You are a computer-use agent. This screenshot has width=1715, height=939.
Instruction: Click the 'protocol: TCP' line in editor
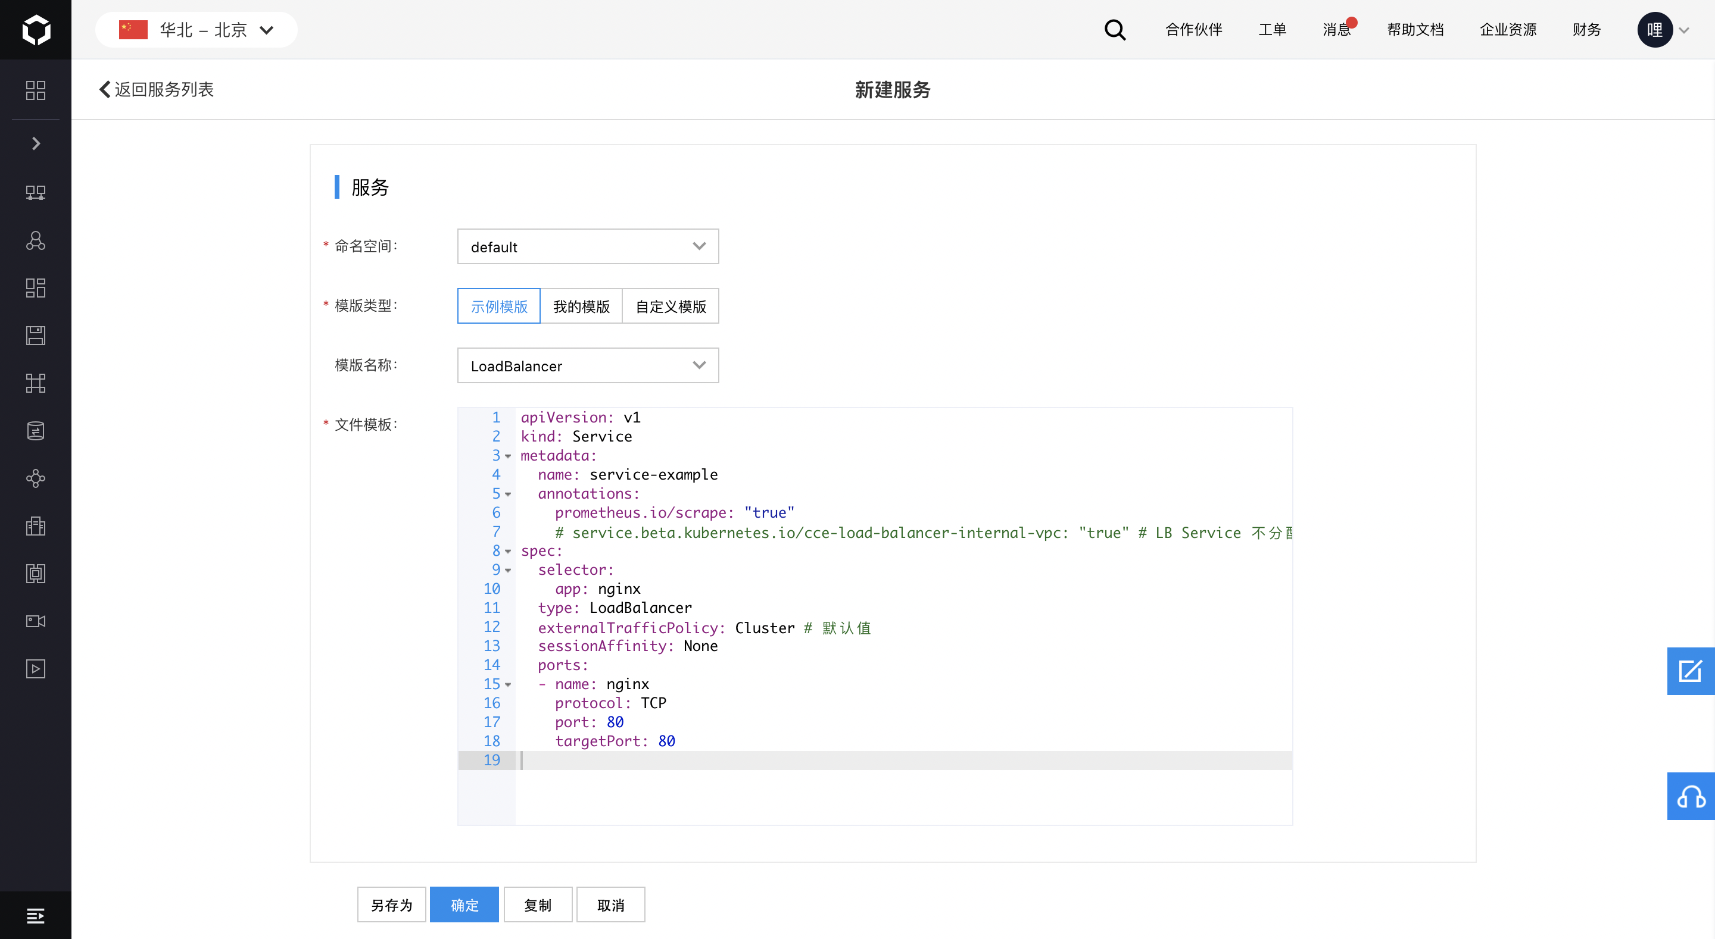[x=610, y=703]
